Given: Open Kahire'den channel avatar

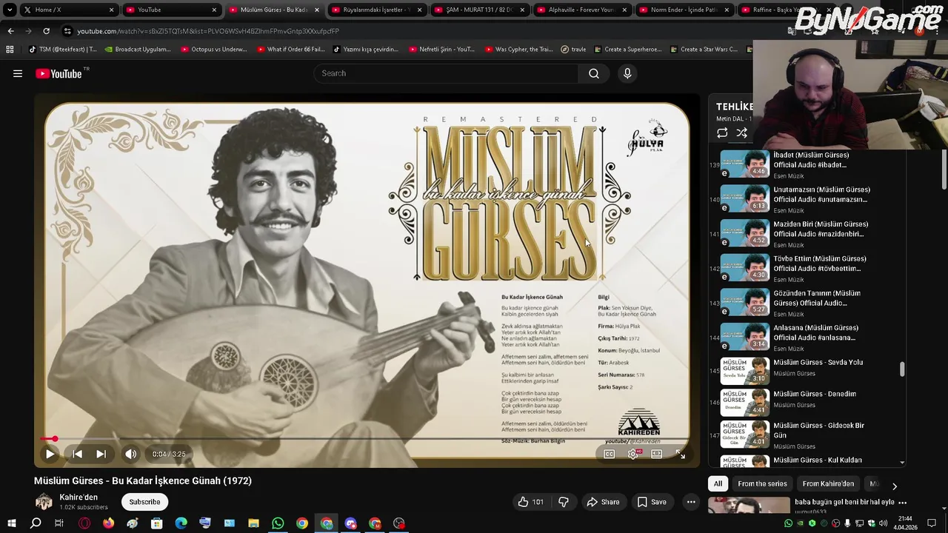Looking at the screenshot, I should [44, 502].
